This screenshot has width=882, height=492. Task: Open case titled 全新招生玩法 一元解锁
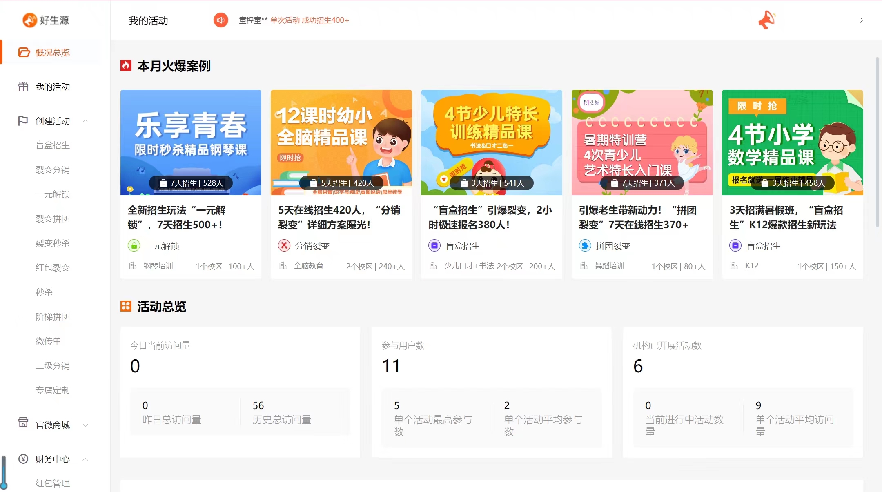177,217
